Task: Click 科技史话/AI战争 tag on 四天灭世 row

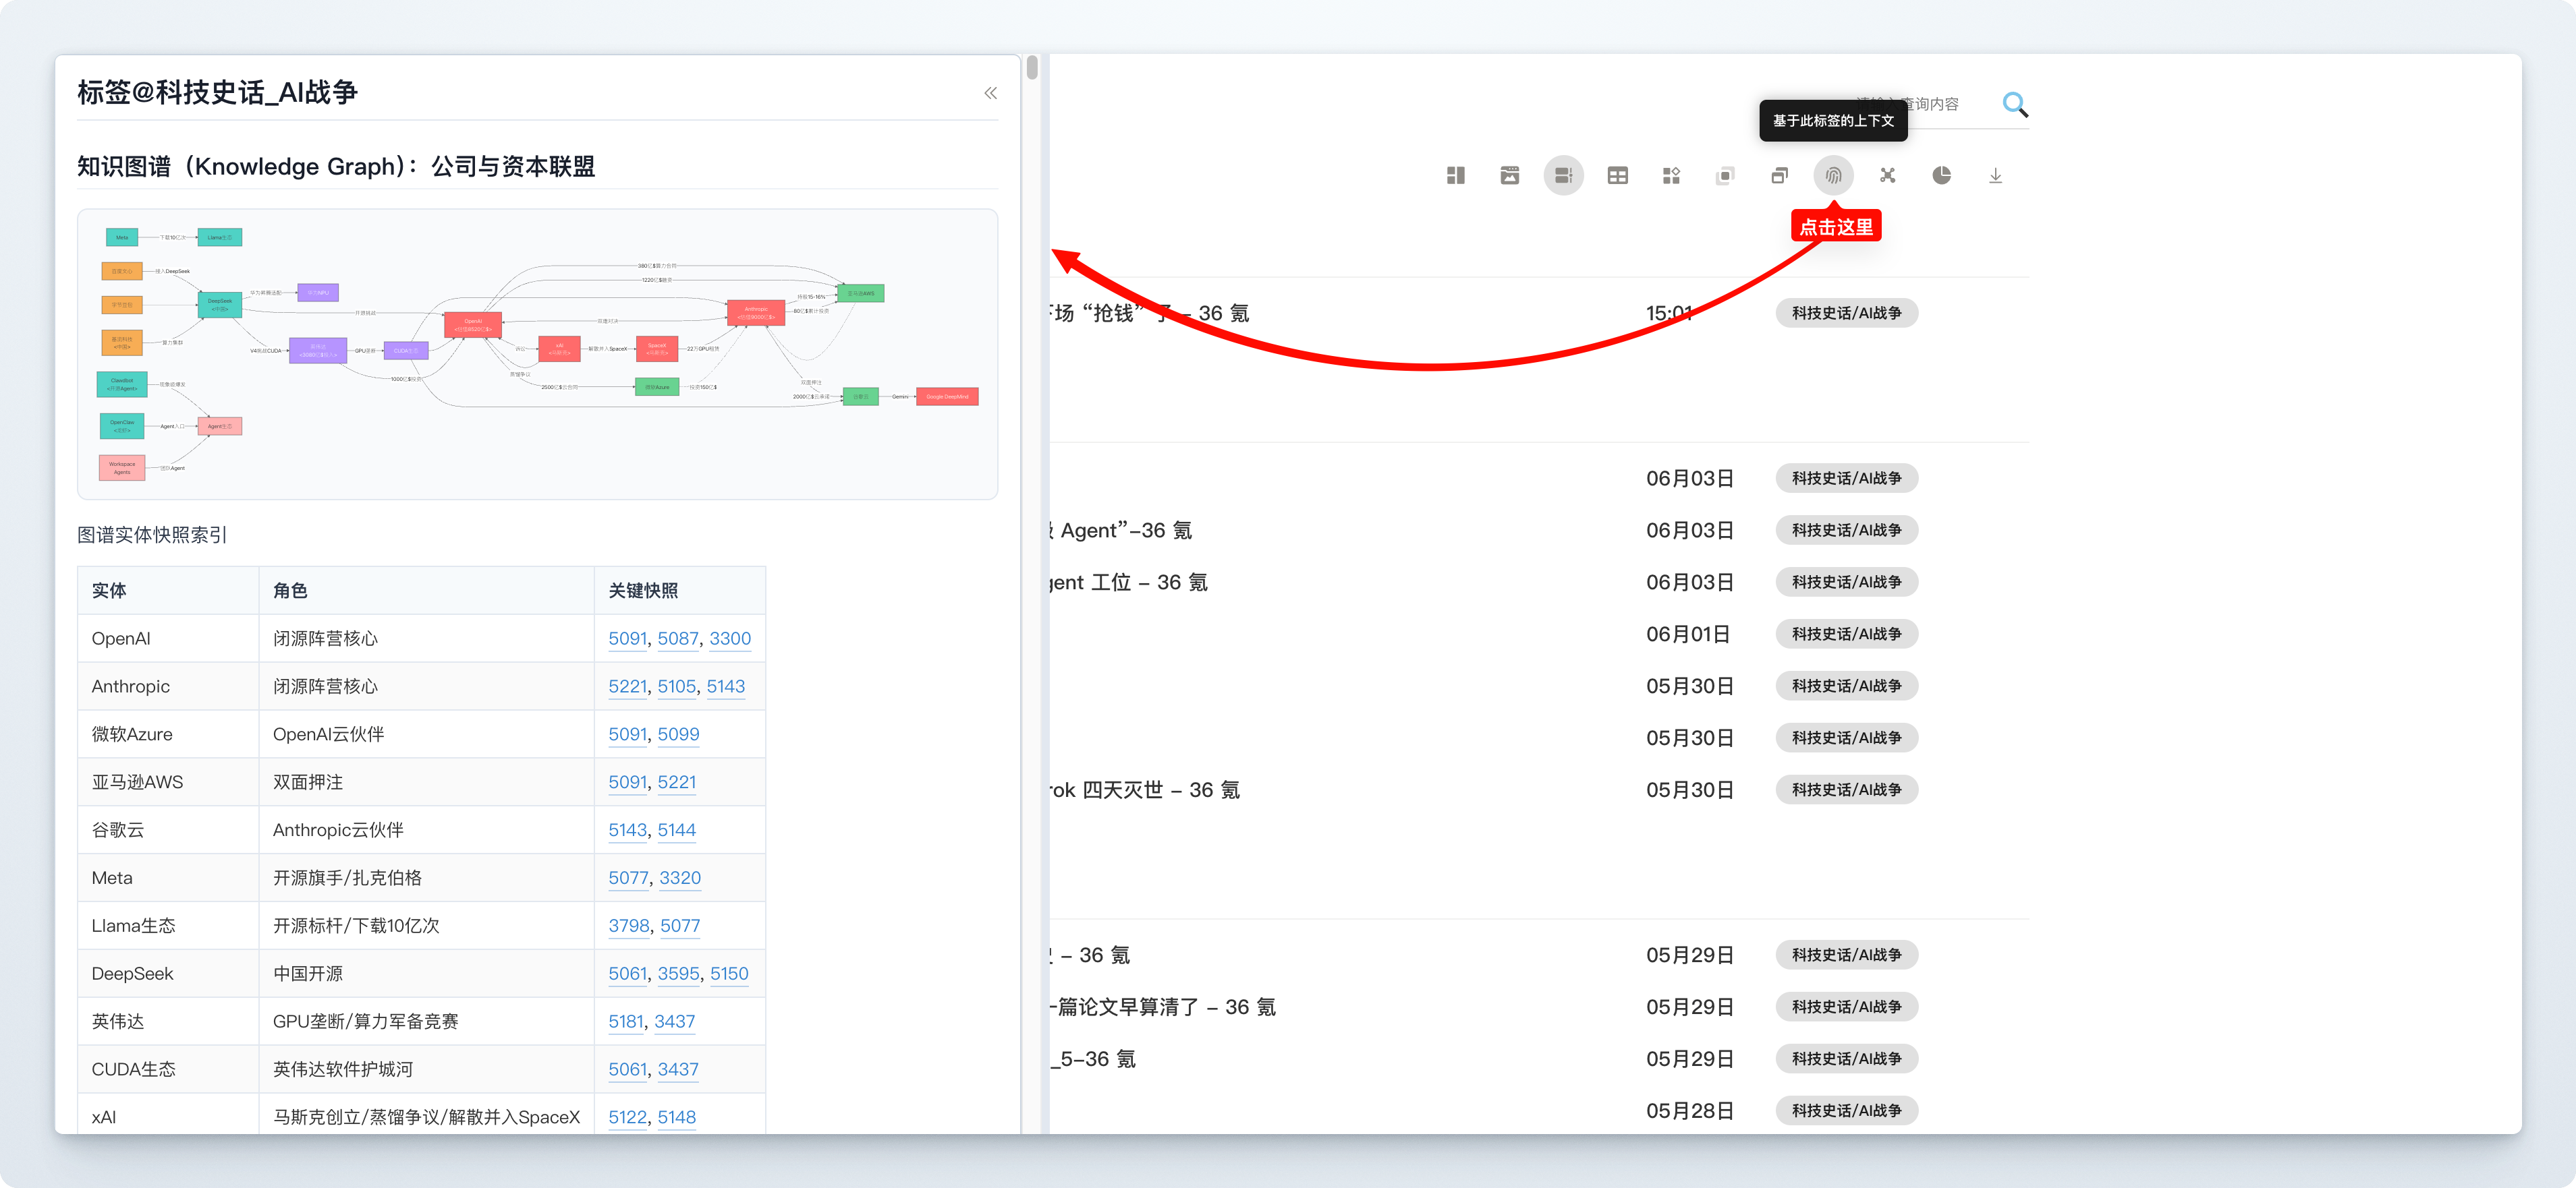Action: [x=1847, y=790]
